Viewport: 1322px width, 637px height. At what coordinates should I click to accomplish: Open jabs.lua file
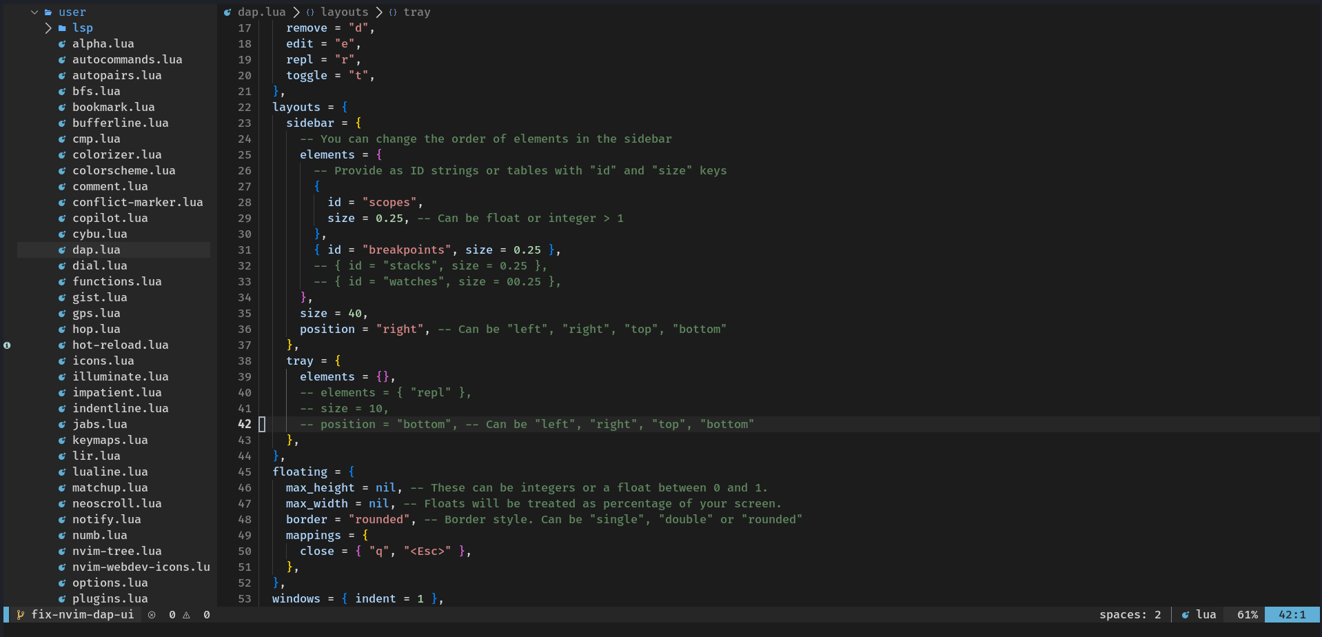(x=100, y=425)
